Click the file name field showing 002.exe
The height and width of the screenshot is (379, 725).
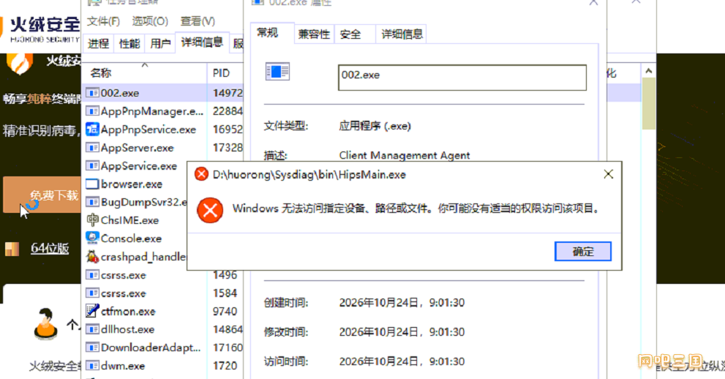pyautogui.click(x=462, y=77)
